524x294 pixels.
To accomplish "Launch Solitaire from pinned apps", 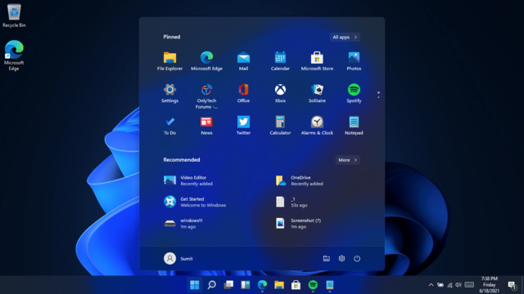I will coord(317,93).
